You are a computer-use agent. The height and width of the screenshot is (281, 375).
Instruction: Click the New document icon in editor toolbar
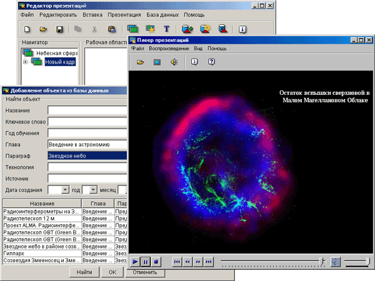pos(27,29)
